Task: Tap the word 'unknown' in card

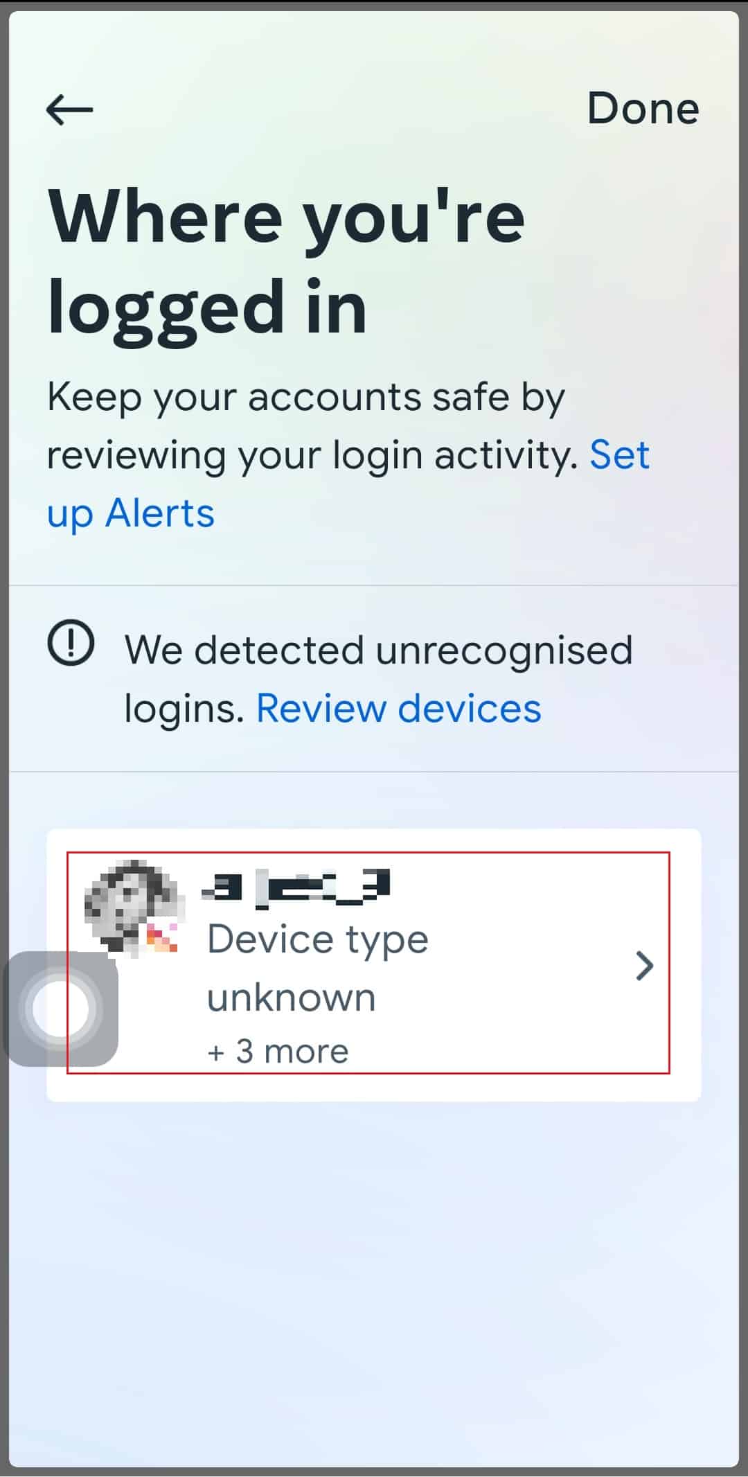Action: coord(291,998)
